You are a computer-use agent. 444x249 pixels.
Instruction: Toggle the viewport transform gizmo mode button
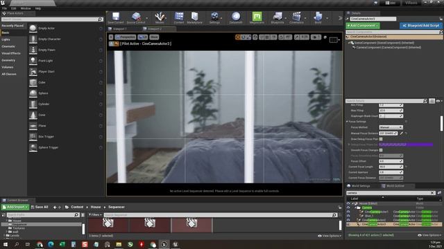pos(238,37)
